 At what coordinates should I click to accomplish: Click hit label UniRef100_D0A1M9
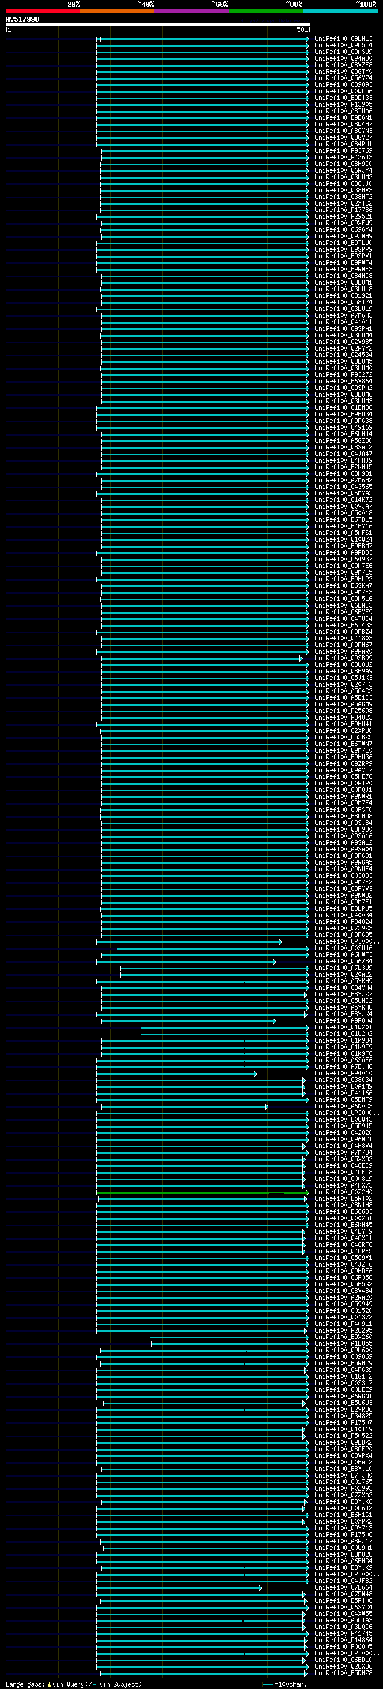coord(344,1086)
